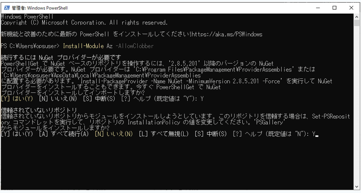Viewport: 361px width, 193px height.
Task: Click the PowerShell icon in title bar
Action: tap(7, 8)
